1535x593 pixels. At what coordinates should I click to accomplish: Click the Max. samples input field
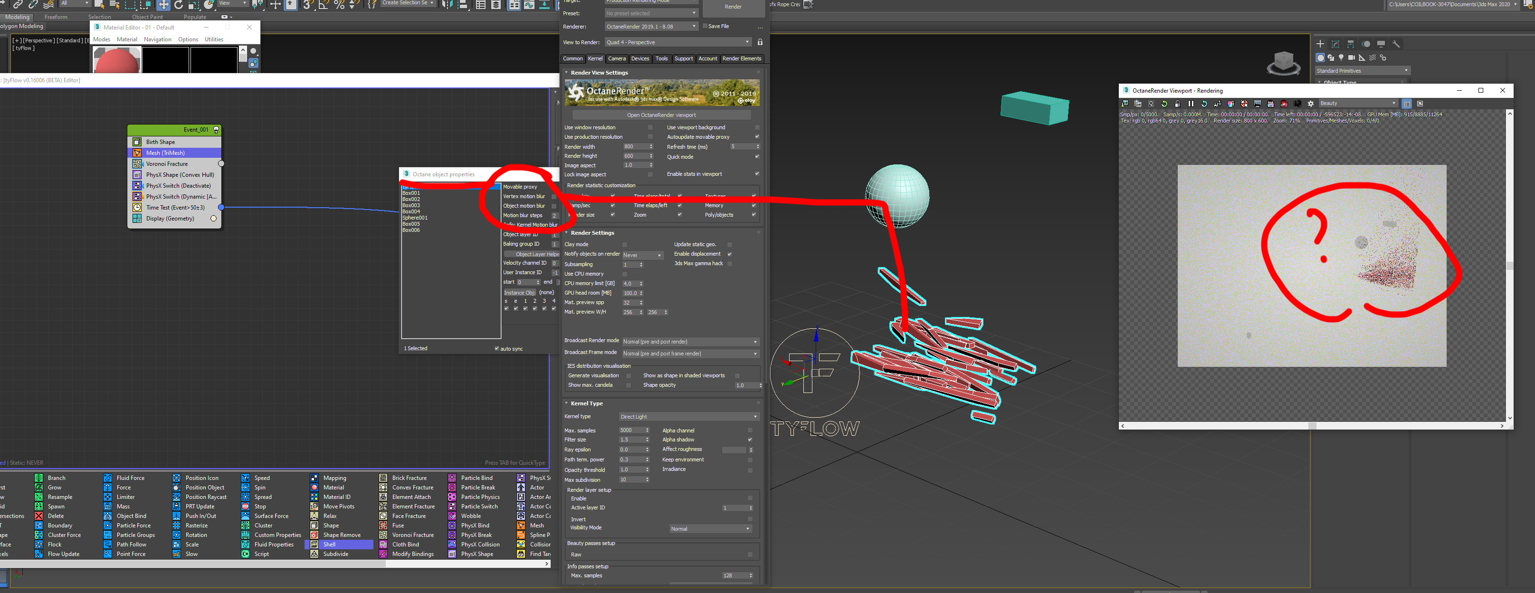pyautogui.click(x=630, y=430)
